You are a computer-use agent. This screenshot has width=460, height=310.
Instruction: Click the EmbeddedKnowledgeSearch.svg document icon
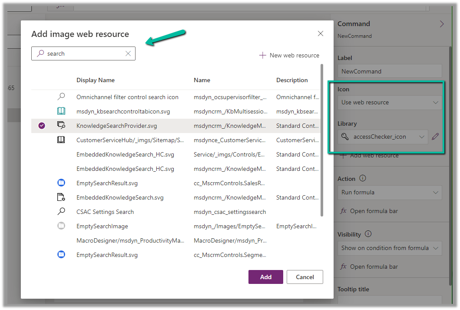[61, 197]
